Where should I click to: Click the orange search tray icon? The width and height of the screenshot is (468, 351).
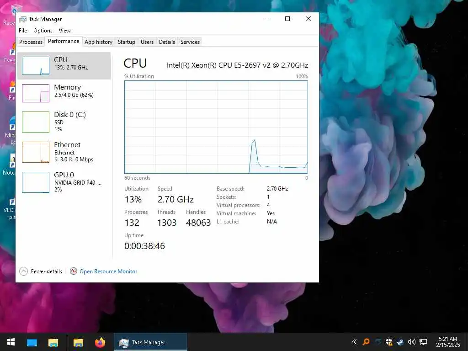click(366, 342)
